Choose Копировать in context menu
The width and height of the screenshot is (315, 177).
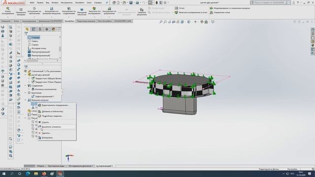click(57, 138)
